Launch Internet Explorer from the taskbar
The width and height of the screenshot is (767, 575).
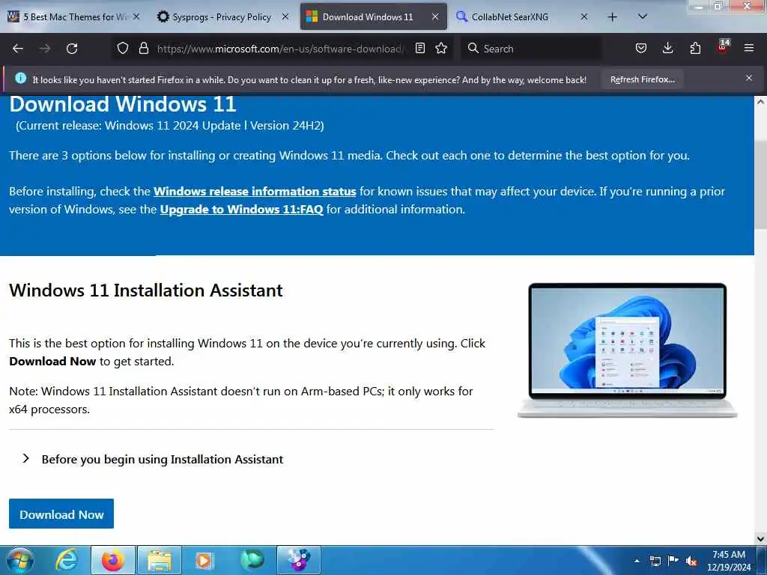[67, 560]
